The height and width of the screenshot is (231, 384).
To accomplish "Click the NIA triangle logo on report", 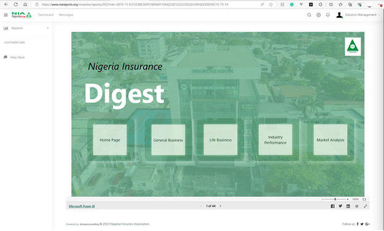I will coord(353,47).
